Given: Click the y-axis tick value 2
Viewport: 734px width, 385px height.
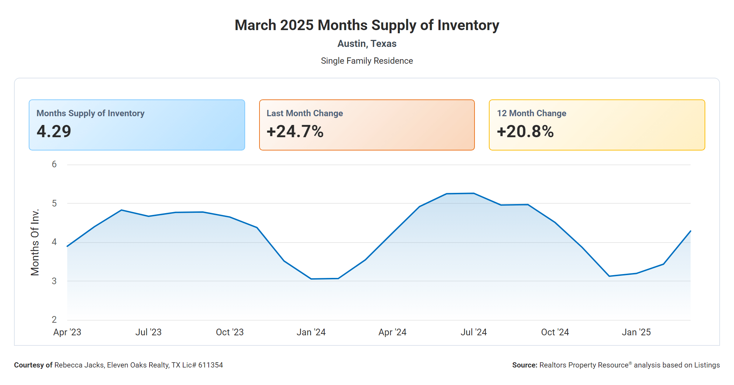Looking at the screenshot, I should 54,320.
